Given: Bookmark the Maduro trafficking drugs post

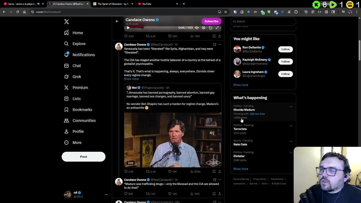Looking at the screenshot, I should (x=214, y=194).
